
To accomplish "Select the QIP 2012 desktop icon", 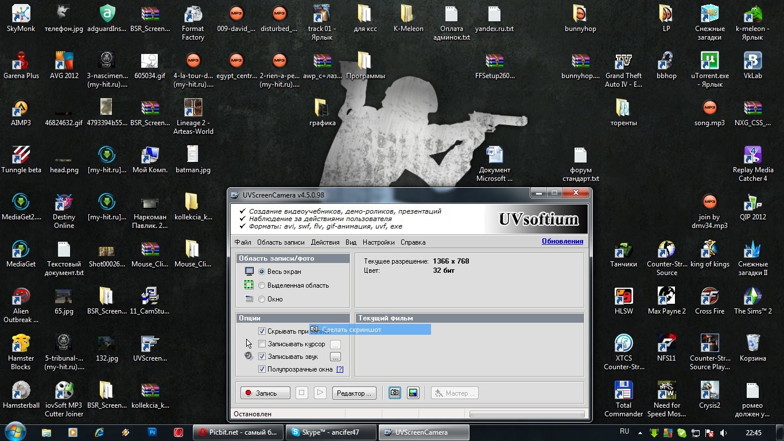I will 752,207.
